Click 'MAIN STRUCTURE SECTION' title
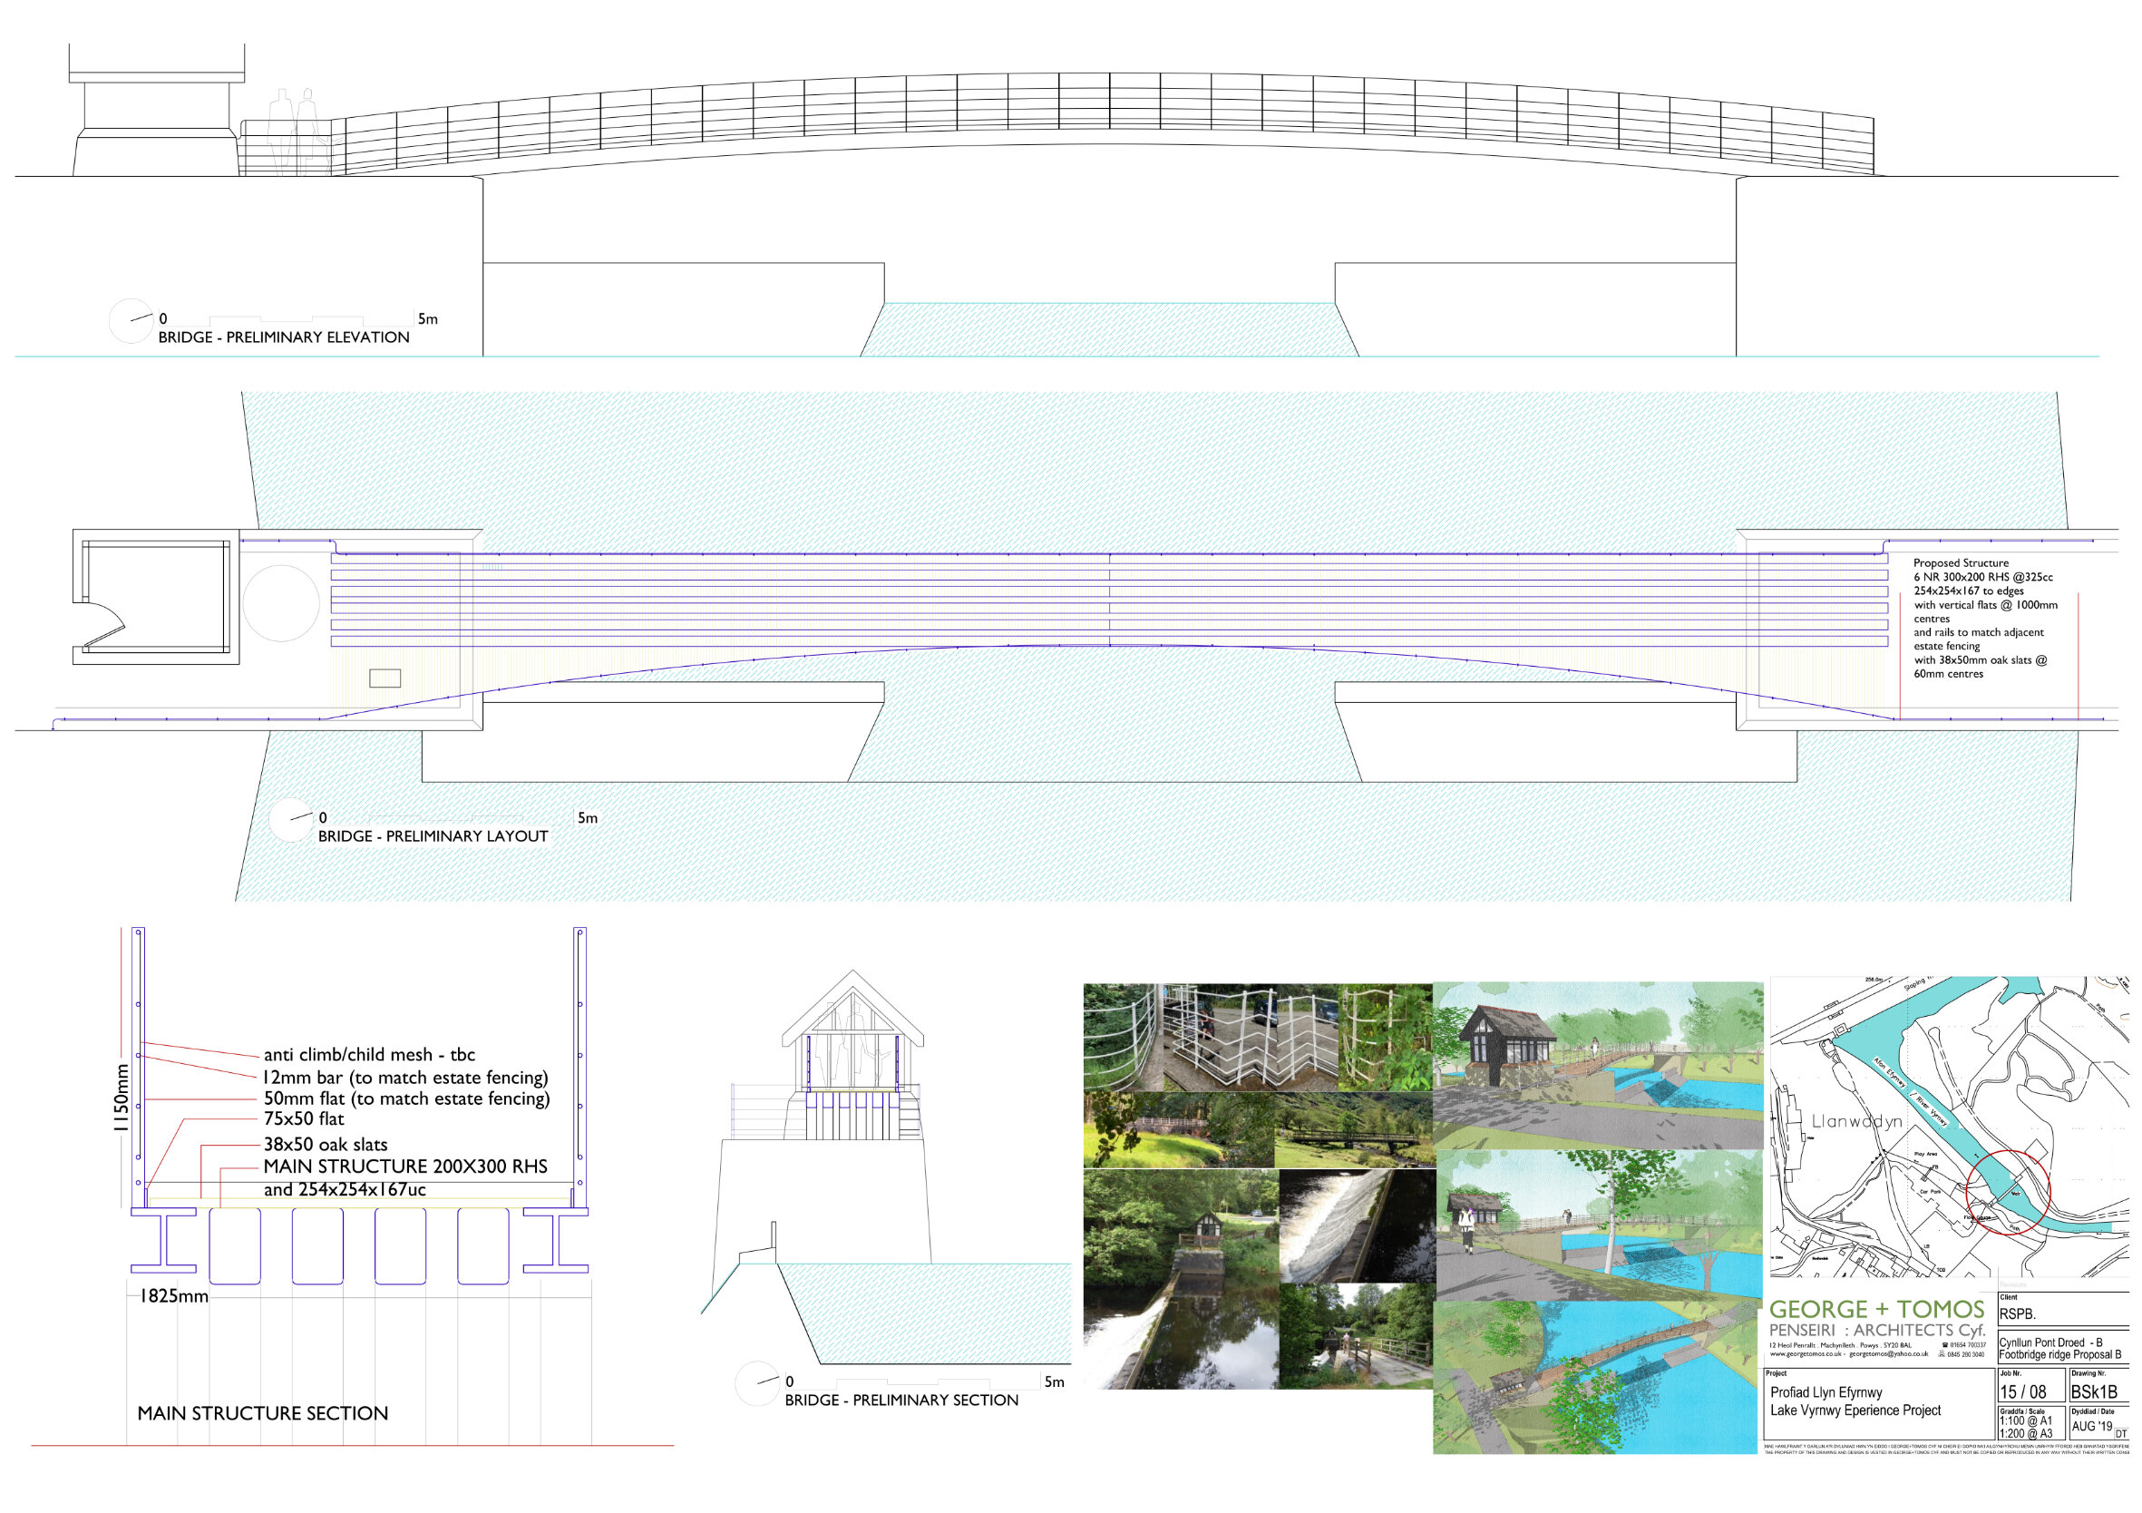 pos(262,1413)
